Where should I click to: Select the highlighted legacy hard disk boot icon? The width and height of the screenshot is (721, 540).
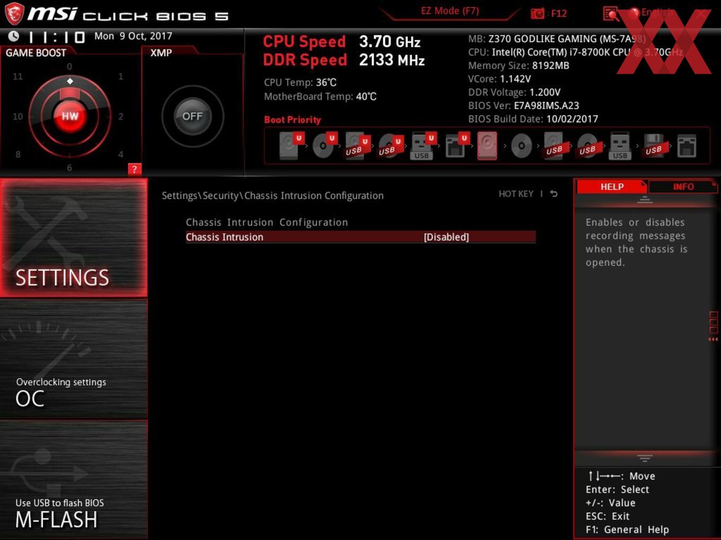pos(487,146)
